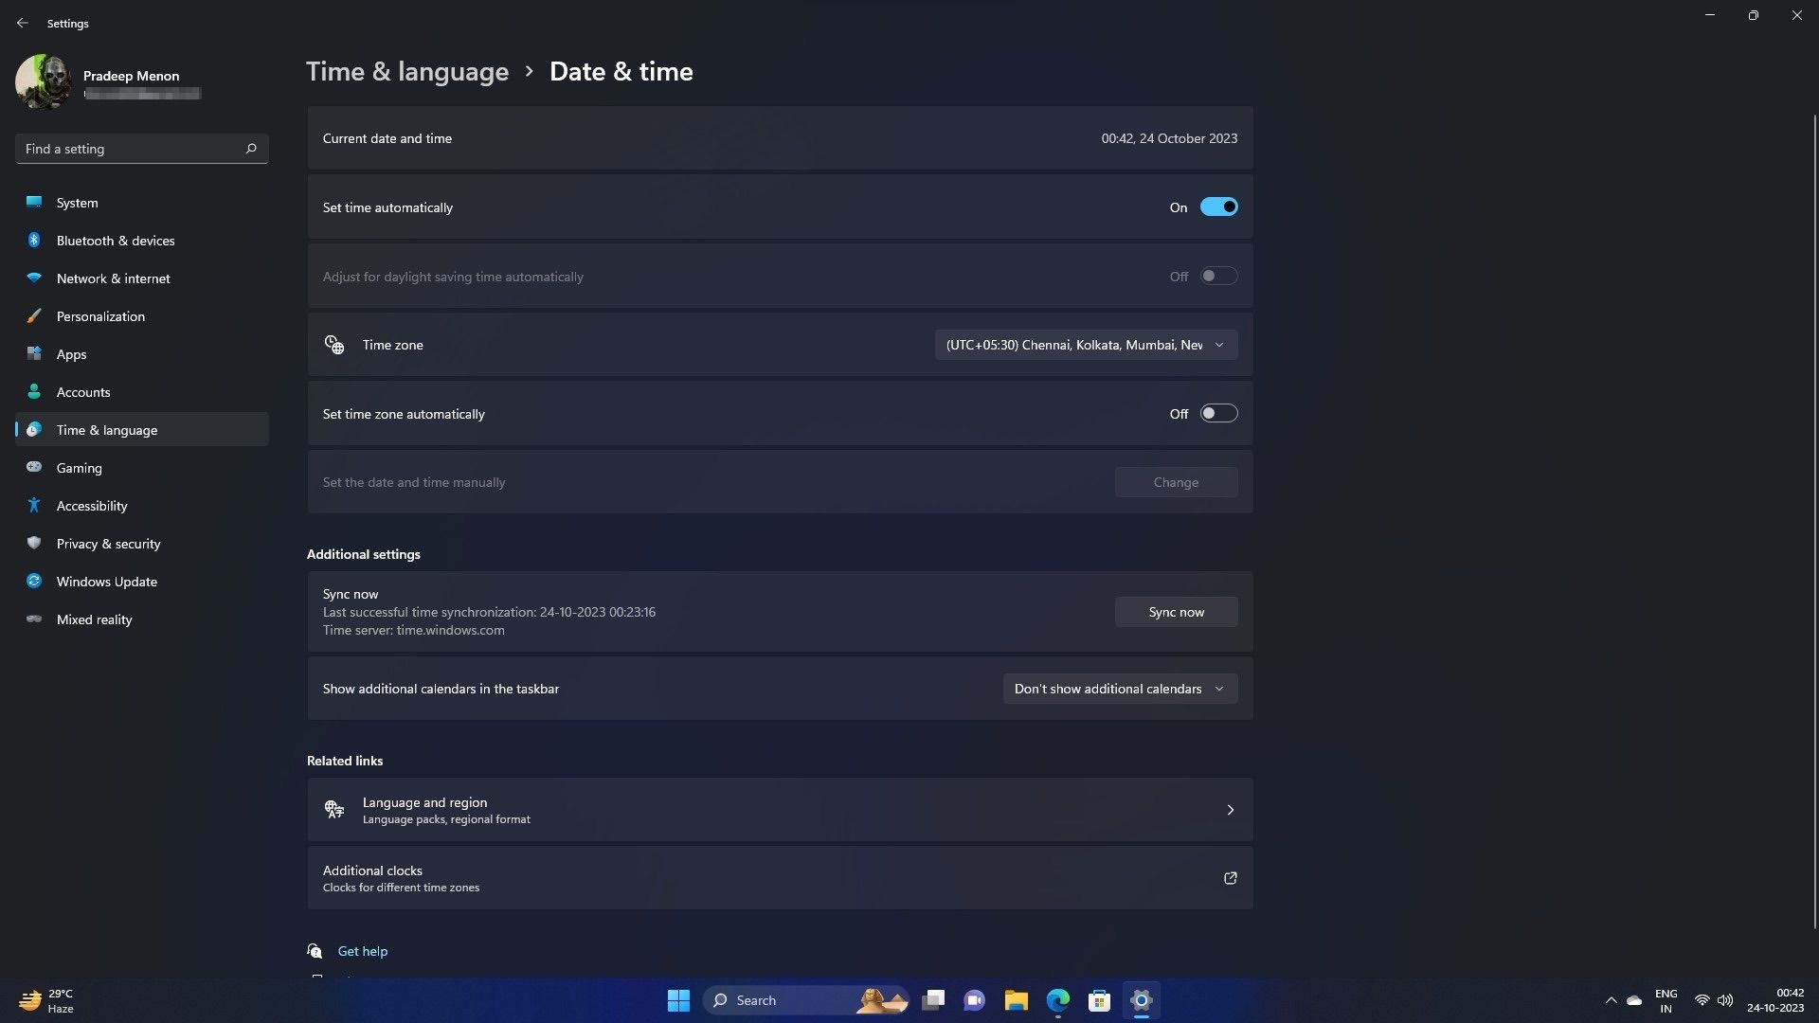Open Microsoft Store from the taskbar
The height and width of the screenshot is (1023, 1819).
pyautogui.click(x=1099, y=999)
